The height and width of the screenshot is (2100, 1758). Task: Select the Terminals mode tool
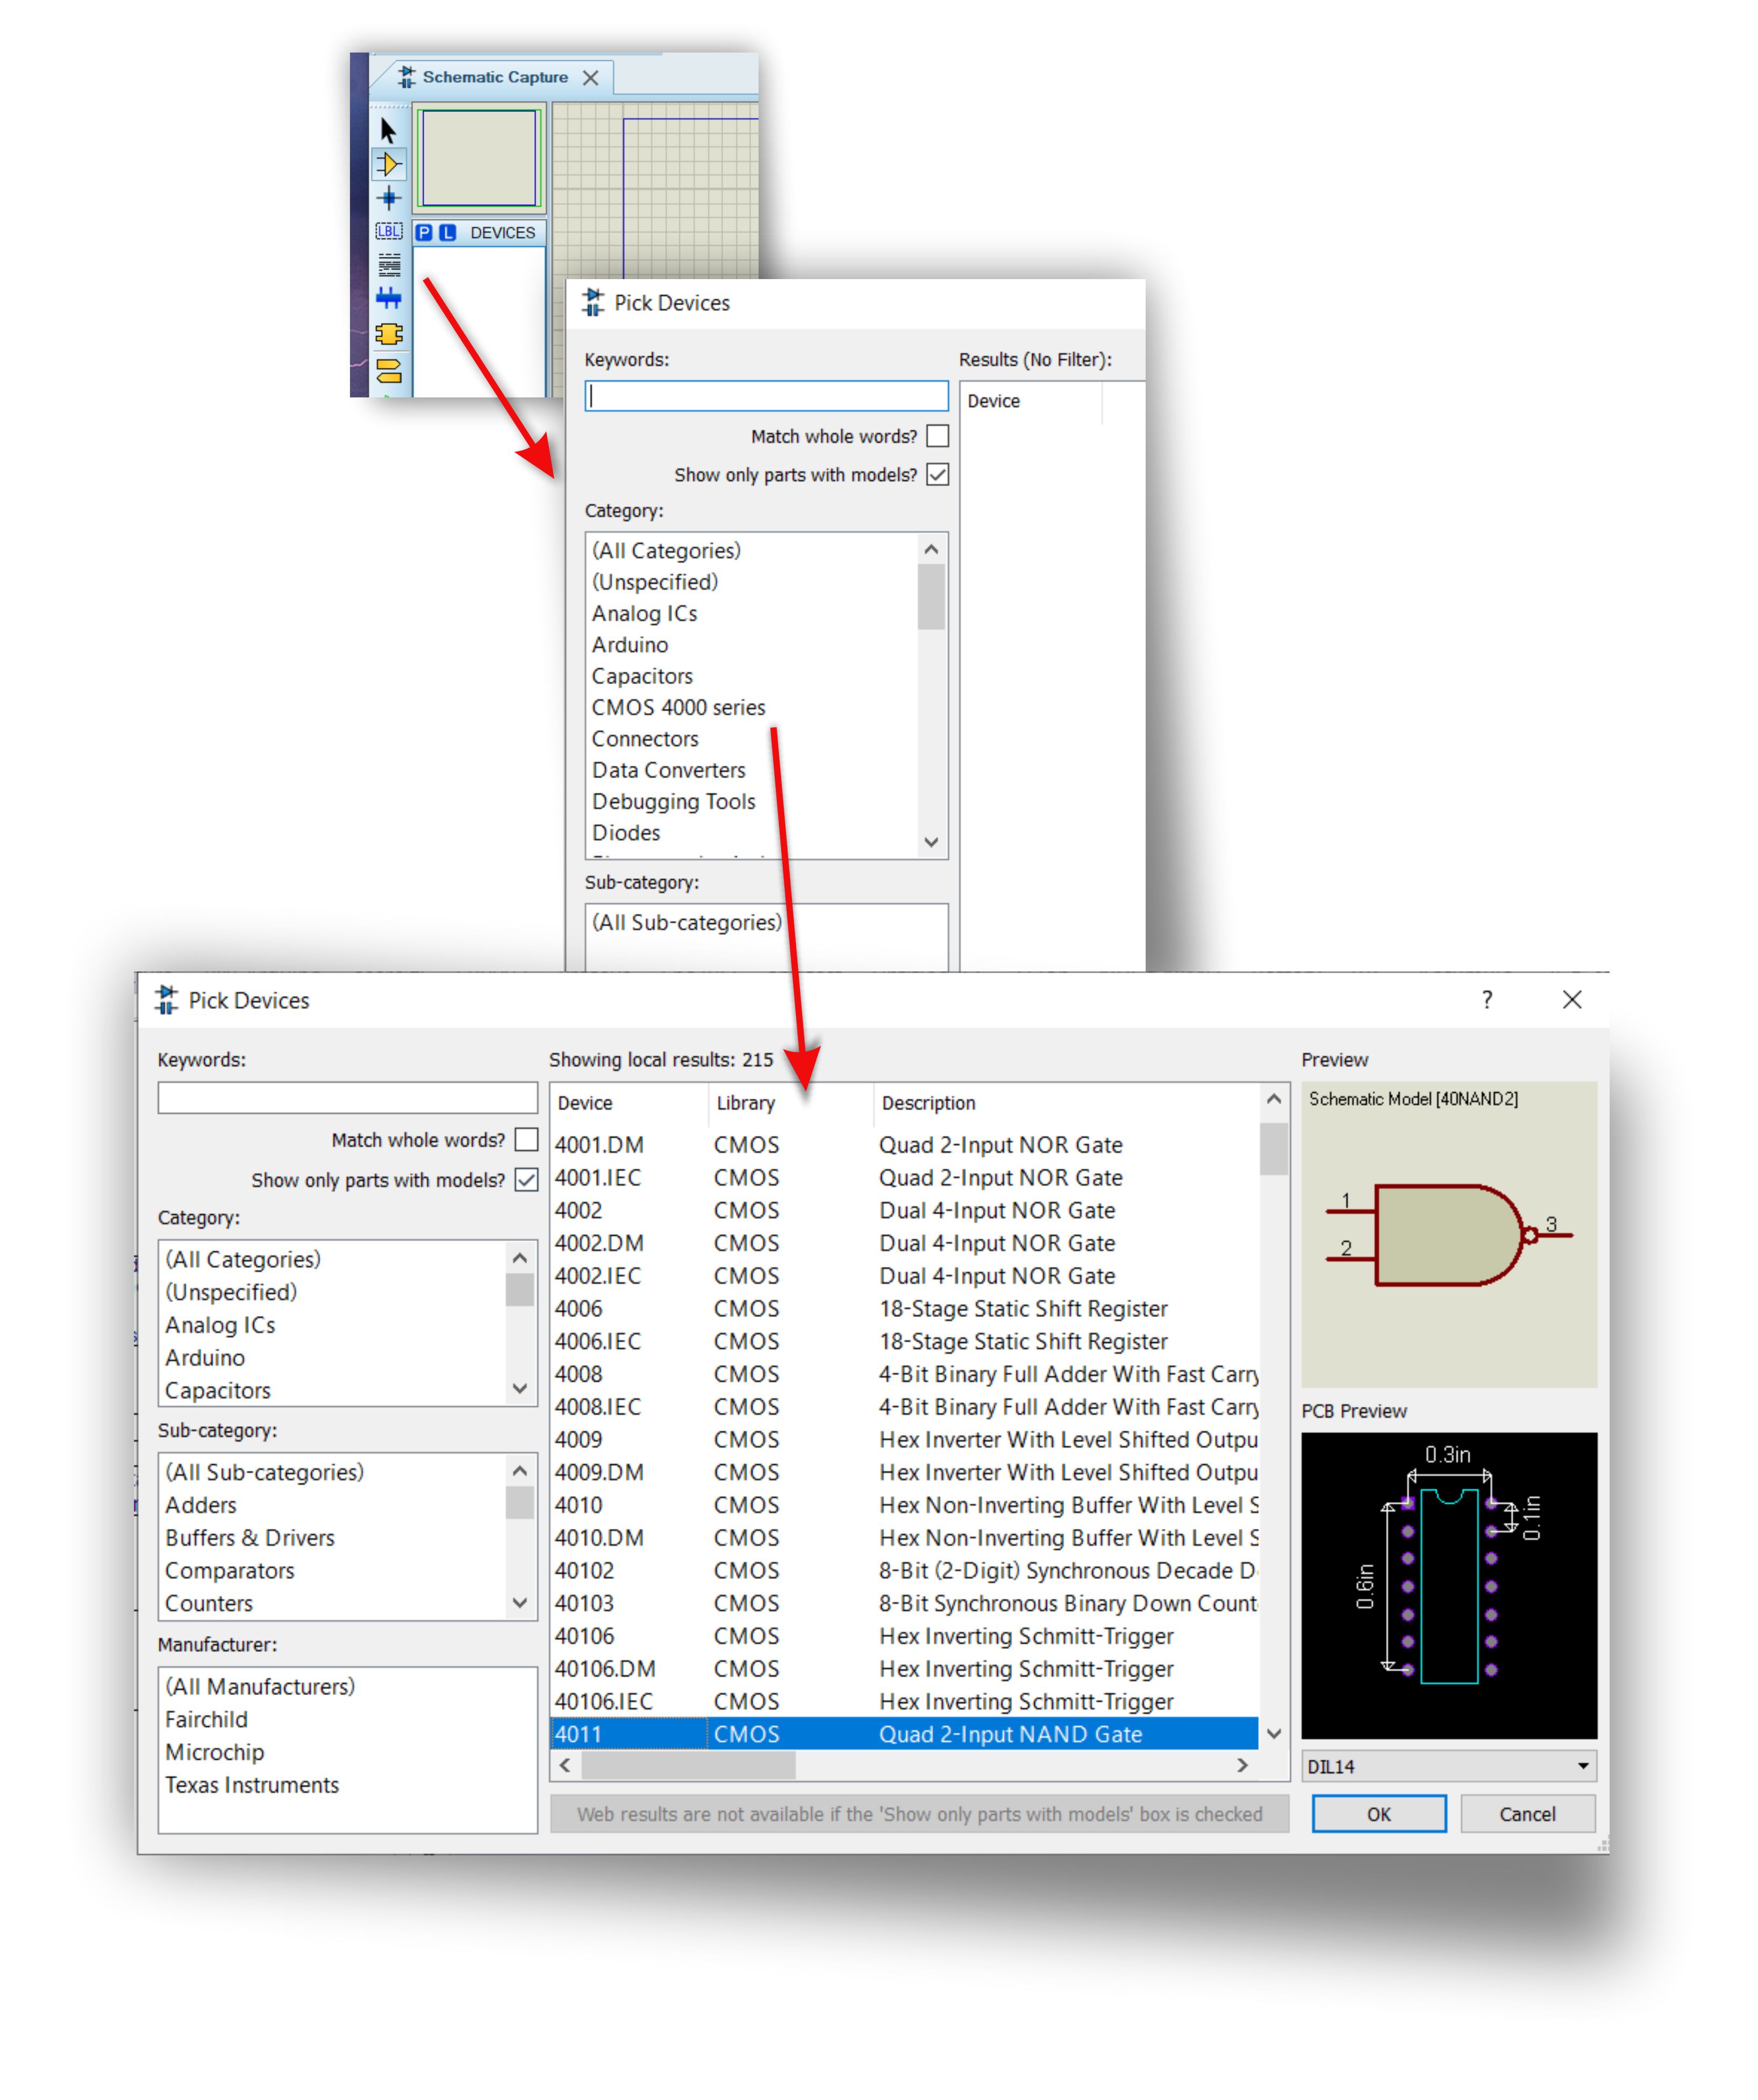click(x=388, y=370)
